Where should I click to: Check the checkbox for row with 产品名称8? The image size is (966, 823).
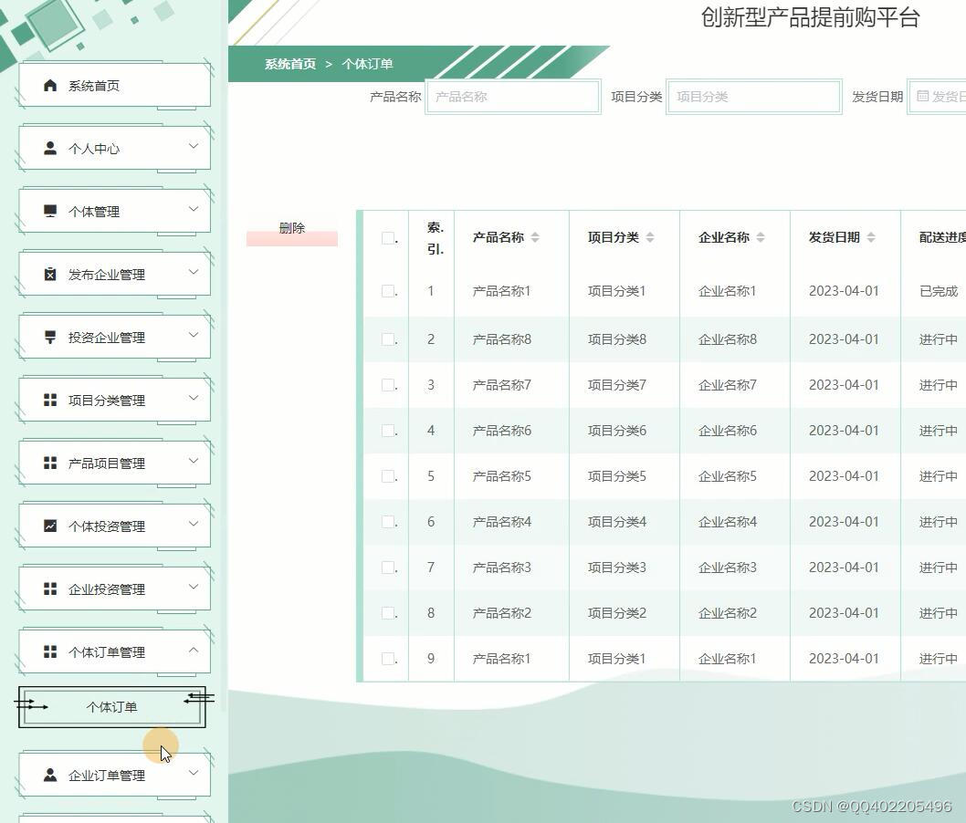pyautogui.click(x=386, y=339)
